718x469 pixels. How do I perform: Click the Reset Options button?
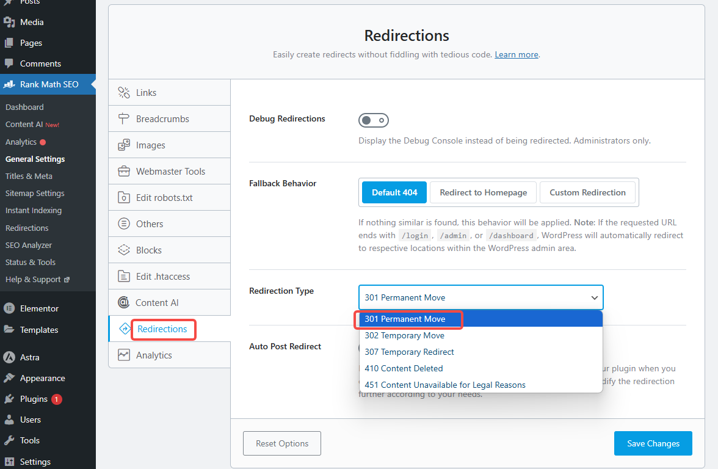(x=282, y=443)
